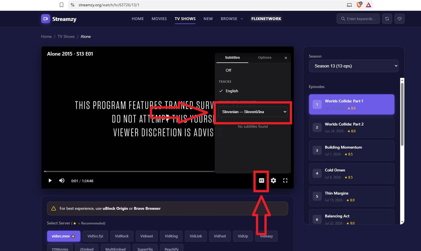Turn subtitles Off
Image resolution: width=421 pixels, height=251 pixels.
(228, 70)
